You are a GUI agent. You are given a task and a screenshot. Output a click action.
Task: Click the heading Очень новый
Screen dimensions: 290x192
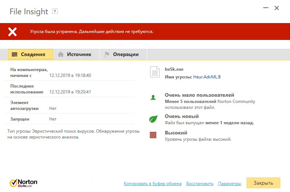pos(182,116)
